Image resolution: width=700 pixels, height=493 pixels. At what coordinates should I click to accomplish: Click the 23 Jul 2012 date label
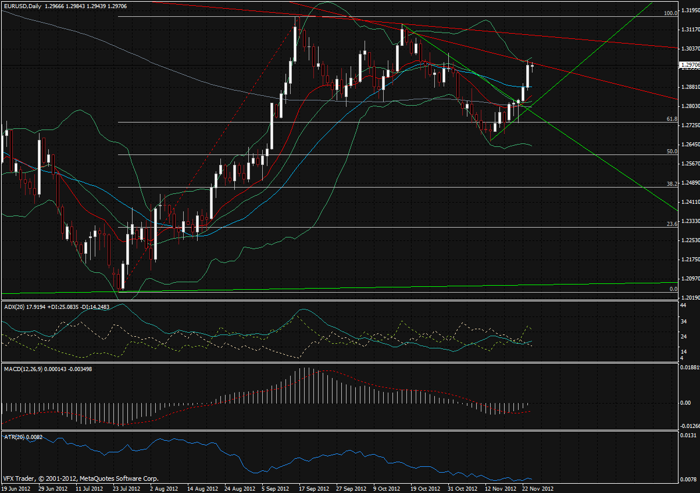(x=127, y=488)
